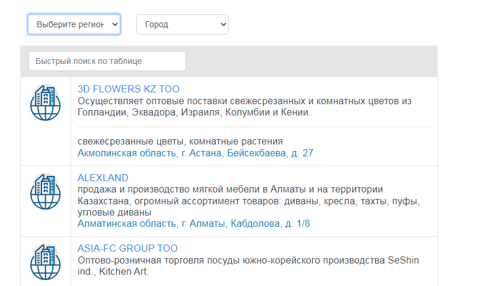
Task: Open the 'Город' city dropdown
Action: click(183, 24)
